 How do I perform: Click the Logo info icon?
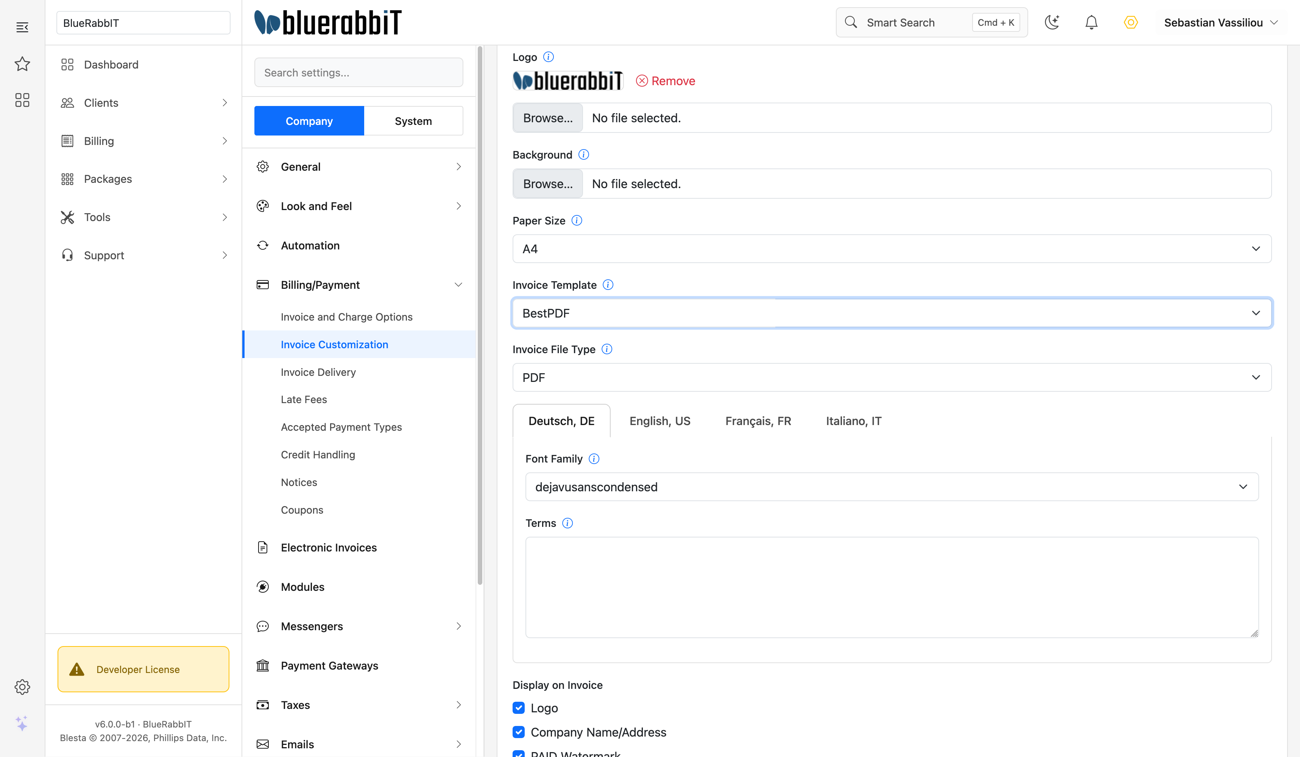(549, 57)
